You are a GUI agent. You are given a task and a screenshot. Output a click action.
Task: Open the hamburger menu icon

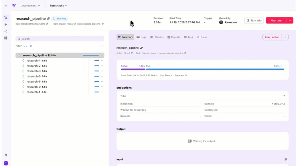(6, 6)
